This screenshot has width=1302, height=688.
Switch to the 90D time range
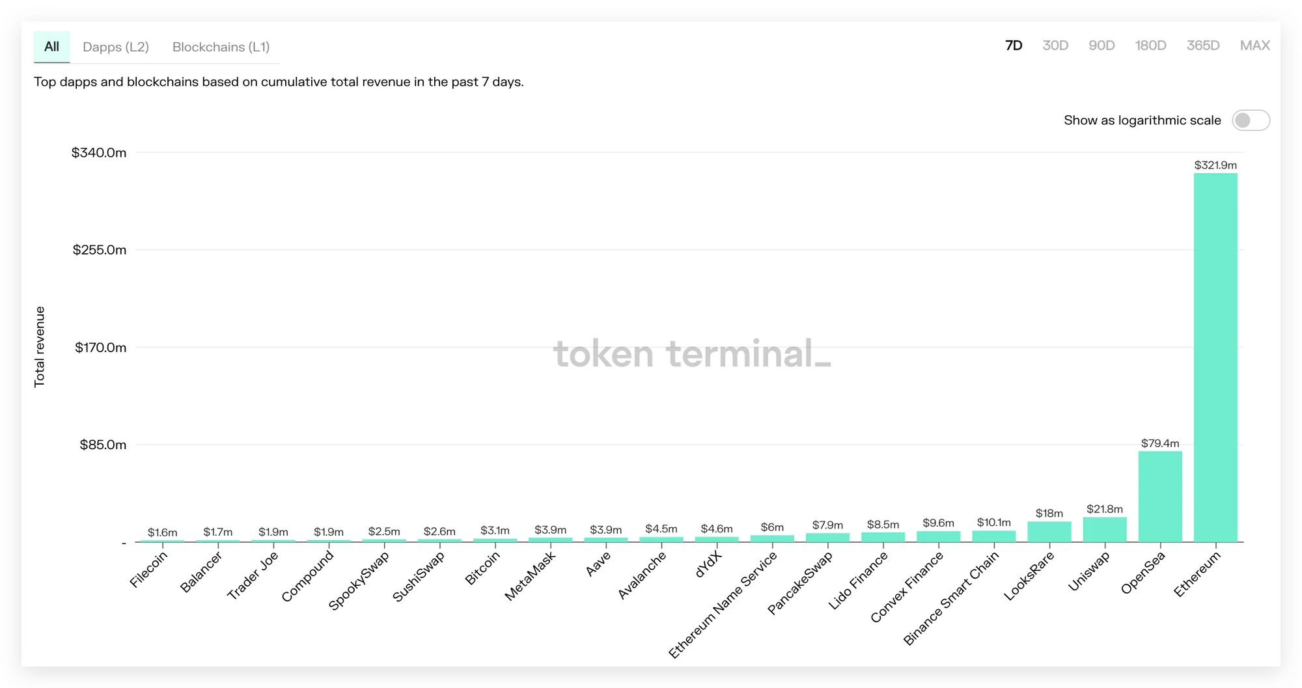pos(1101,46)
